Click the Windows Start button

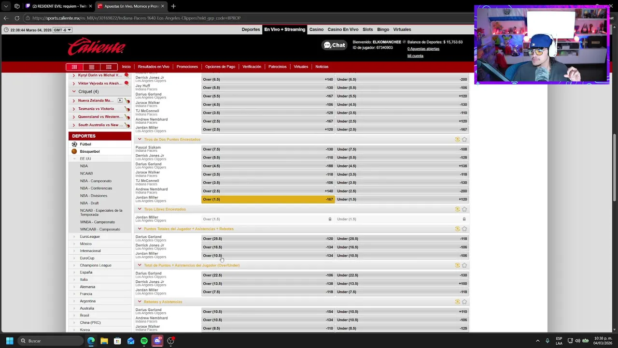point(9,341)
